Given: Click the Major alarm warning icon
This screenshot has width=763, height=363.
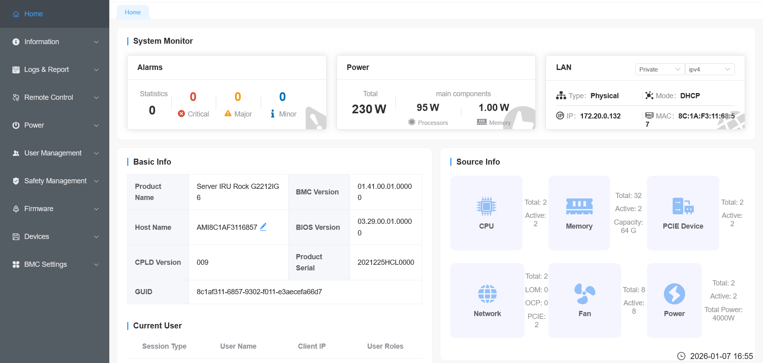Looking at the screenshot, I should (228, 114).
